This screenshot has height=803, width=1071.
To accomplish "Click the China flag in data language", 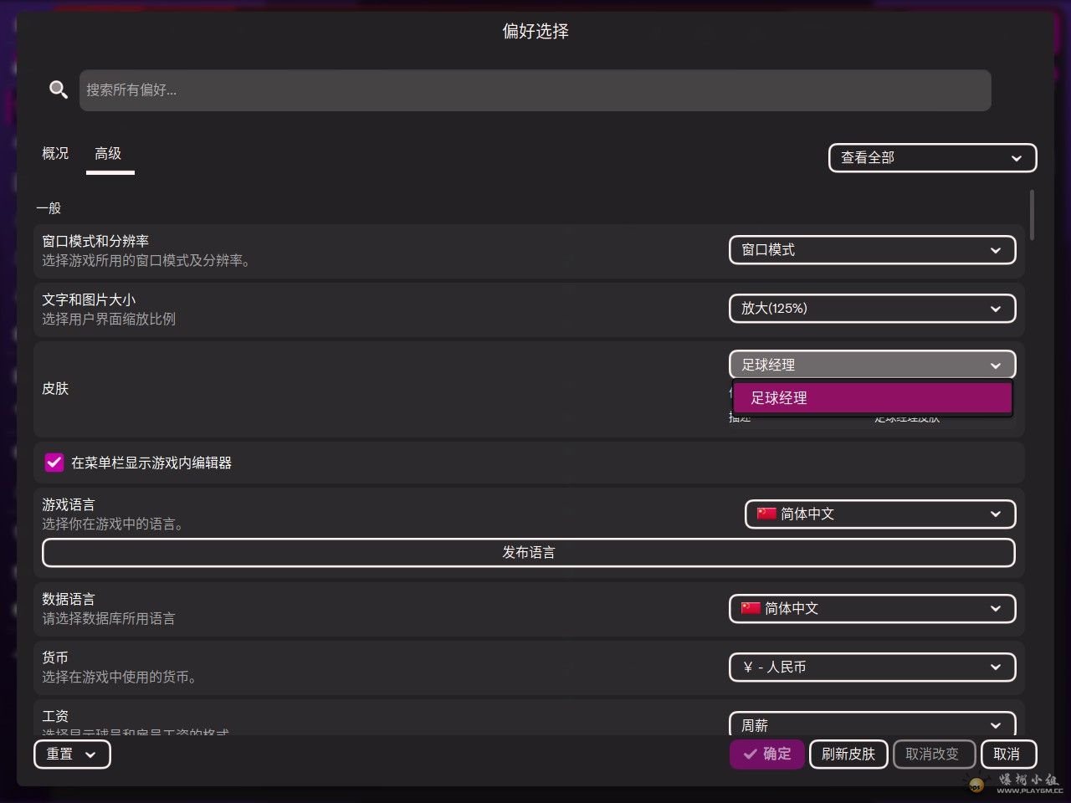I will point(751,608).
